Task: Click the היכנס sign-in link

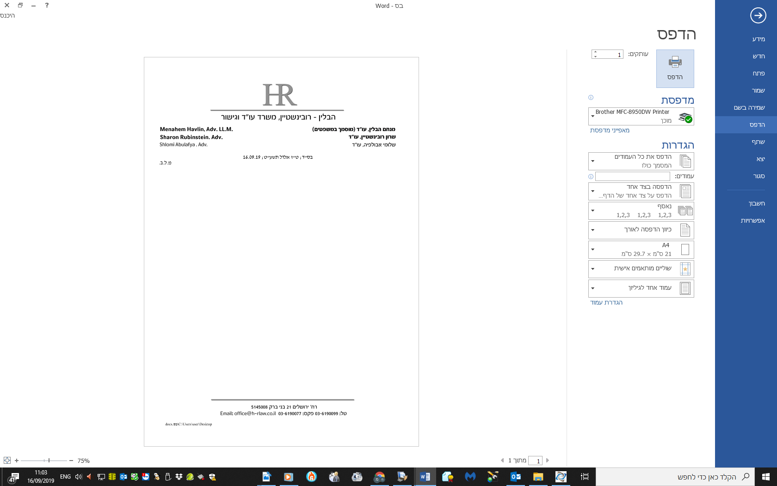Action: click(x=7, y=16)
